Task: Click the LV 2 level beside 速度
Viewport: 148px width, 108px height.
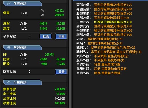Action: point(24,28)
